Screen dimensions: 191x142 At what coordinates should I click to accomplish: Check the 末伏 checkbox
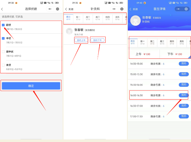[x=3, y=65]
